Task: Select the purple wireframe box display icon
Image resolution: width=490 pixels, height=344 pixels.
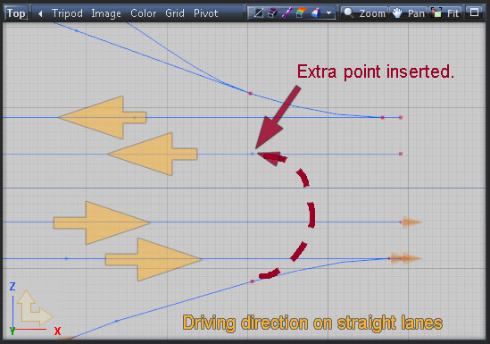Action: point(273,13)
